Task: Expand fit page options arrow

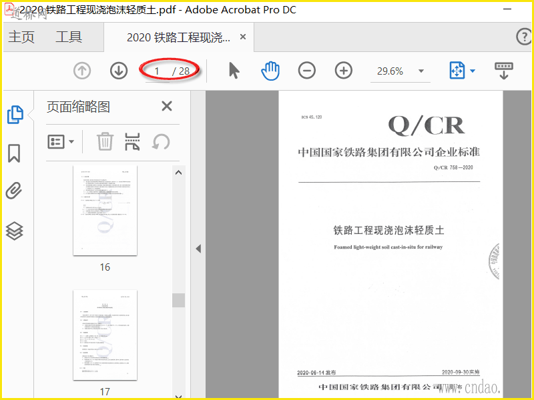Action: 473,71
